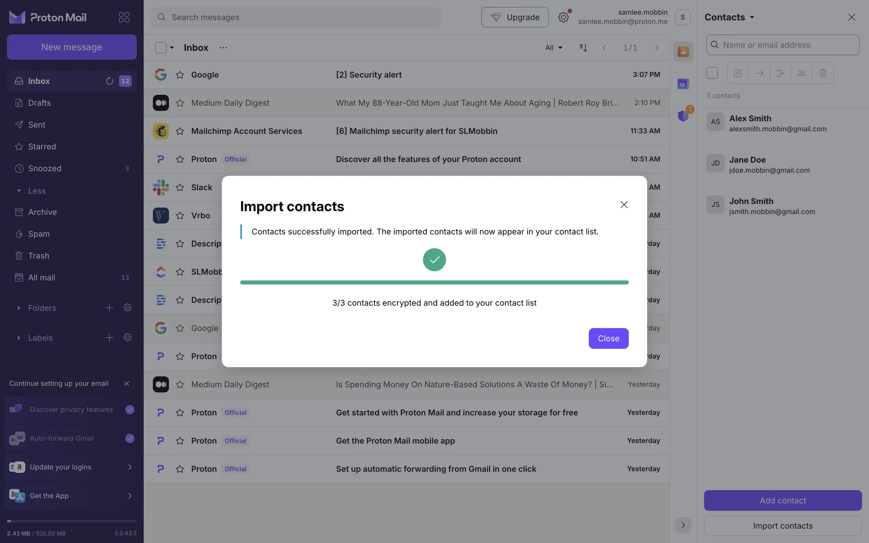The image size is (869, 543).
Task: Click the delete contacts trash icon
Action: point(823,73)
